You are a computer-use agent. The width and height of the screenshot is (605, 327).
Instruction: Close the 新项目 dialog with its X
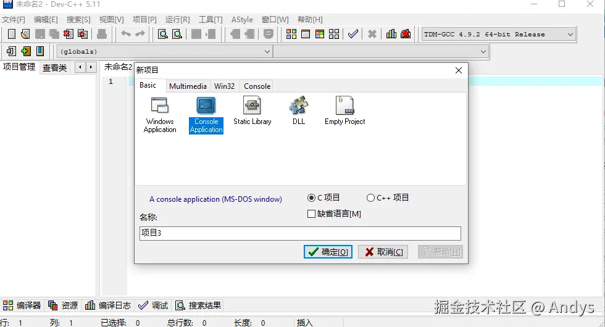click(x=458, y=70)
